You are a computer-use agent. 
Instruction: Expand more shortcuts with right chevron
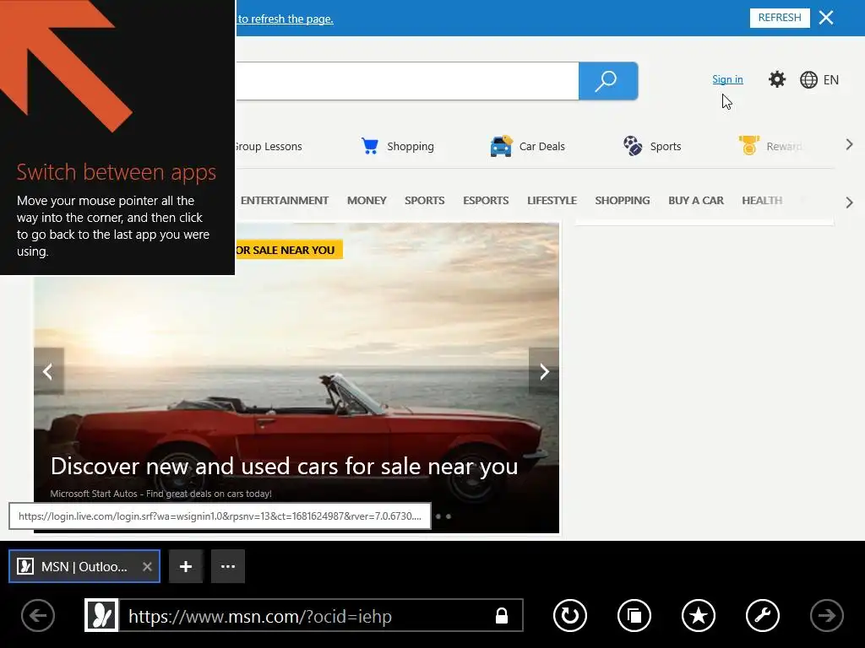tap(849, 145)
